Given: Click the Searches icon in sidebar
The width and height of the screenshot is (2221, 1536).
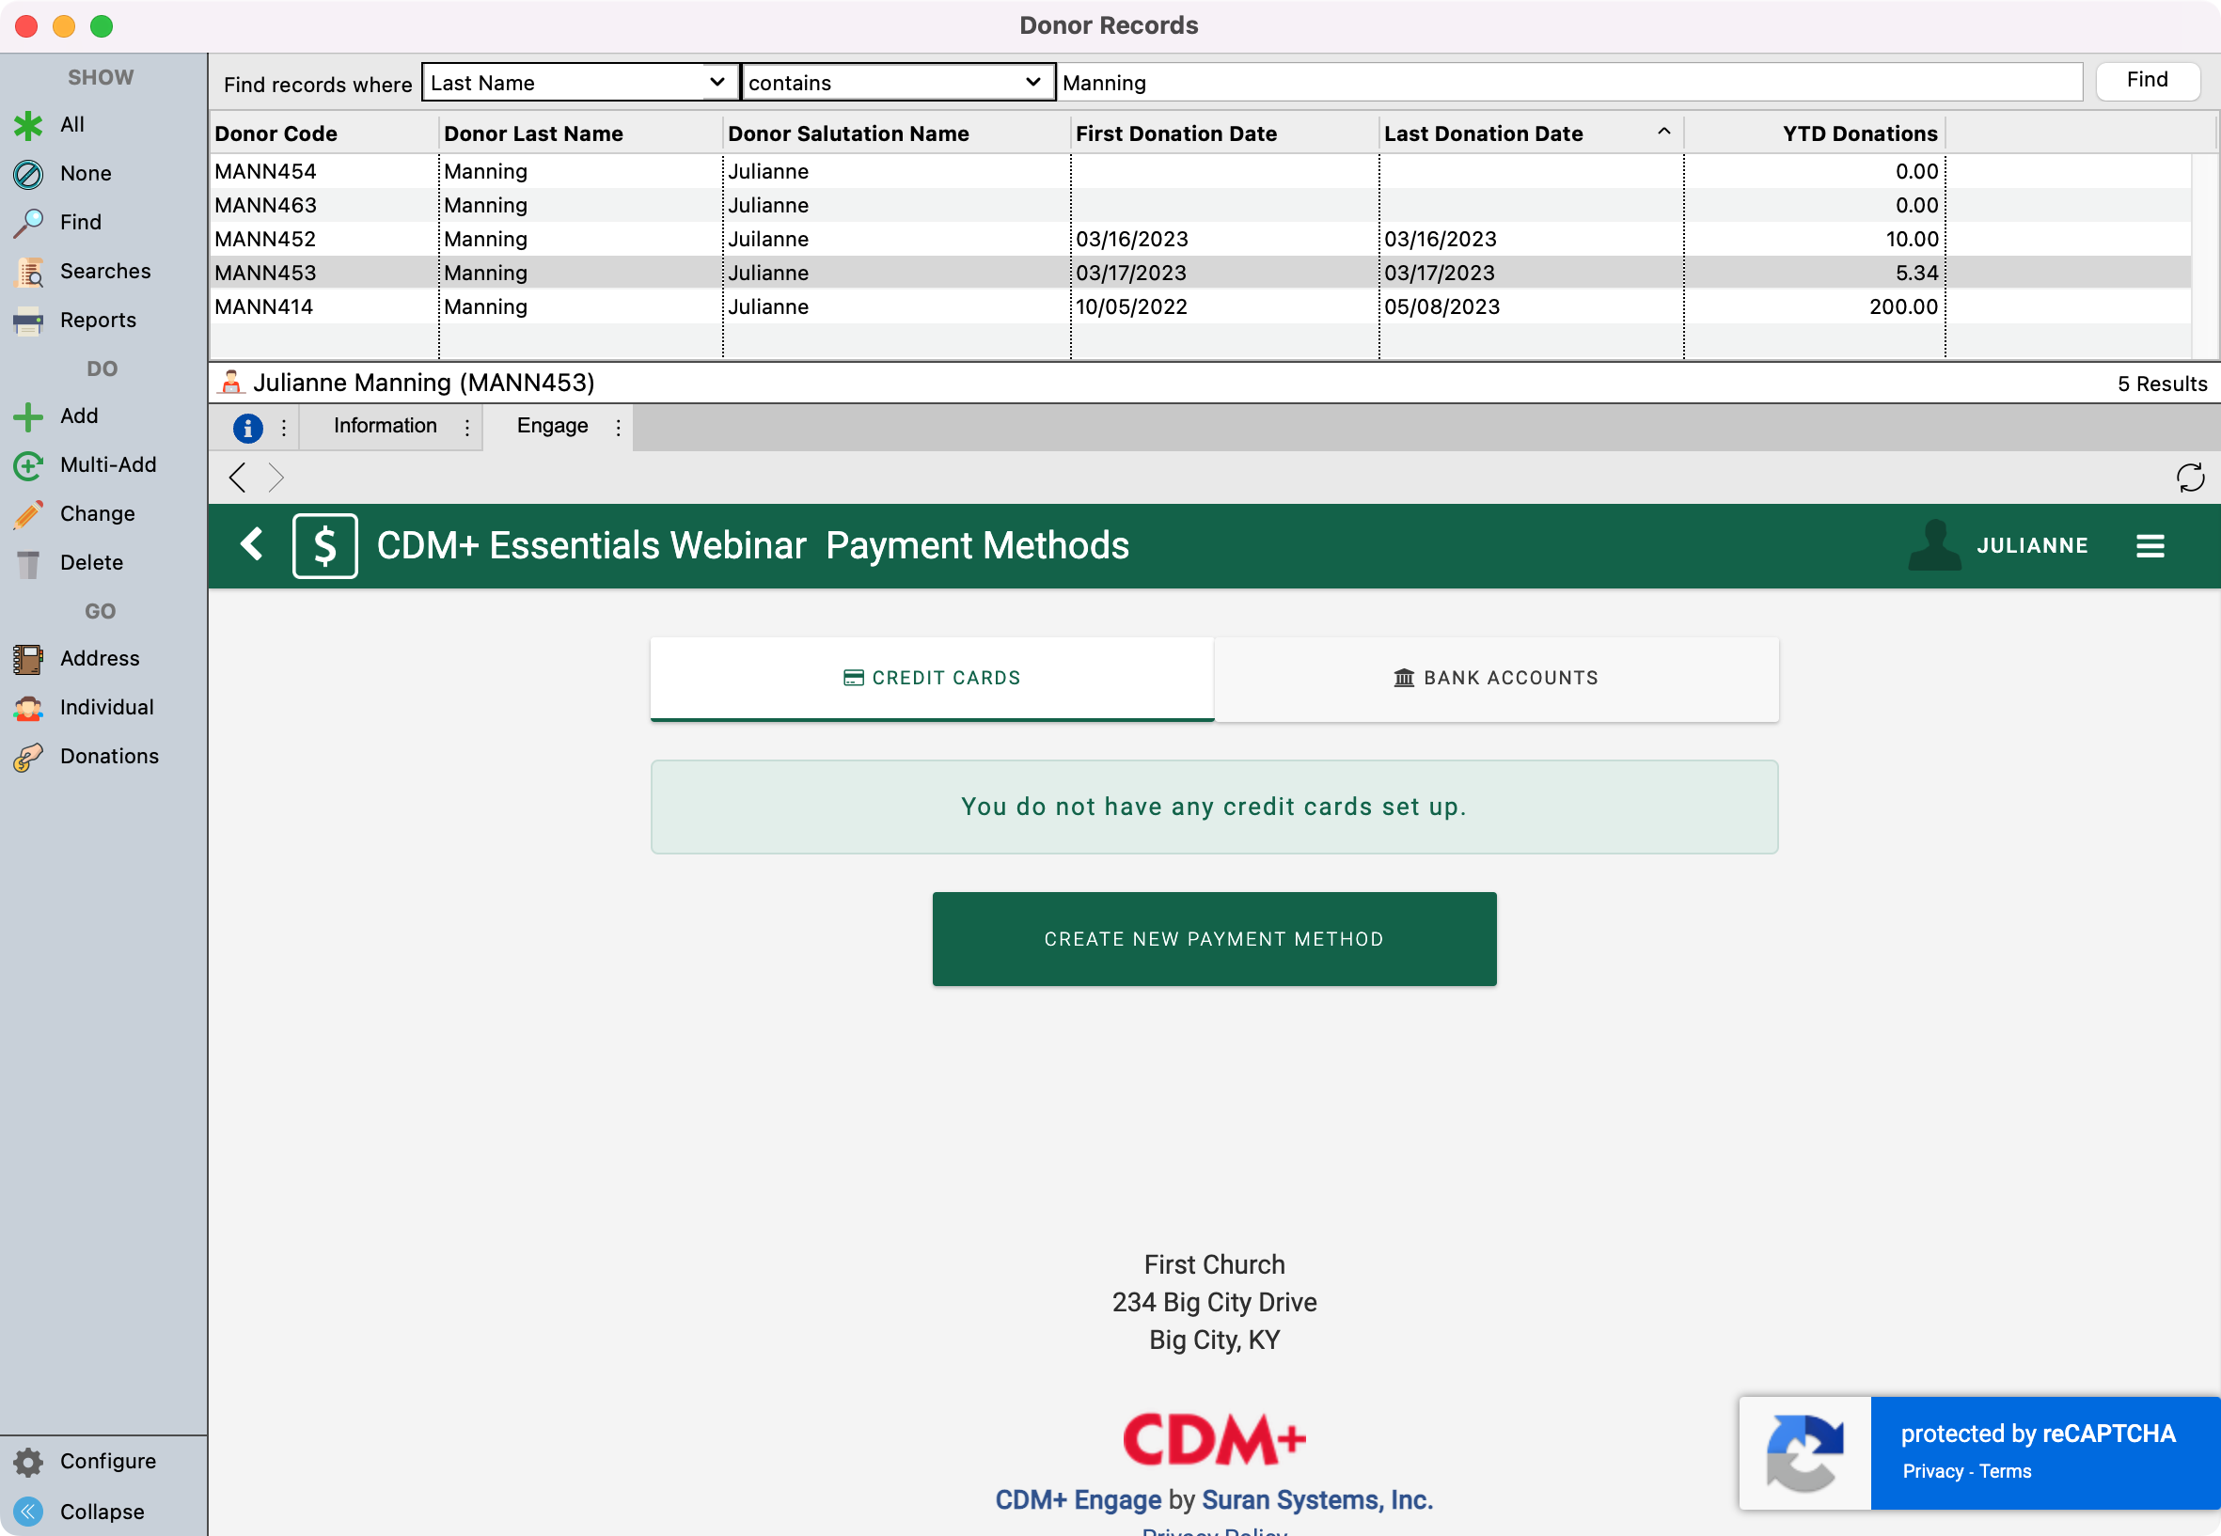Looking at the screenshot, I should pos(29,273).
